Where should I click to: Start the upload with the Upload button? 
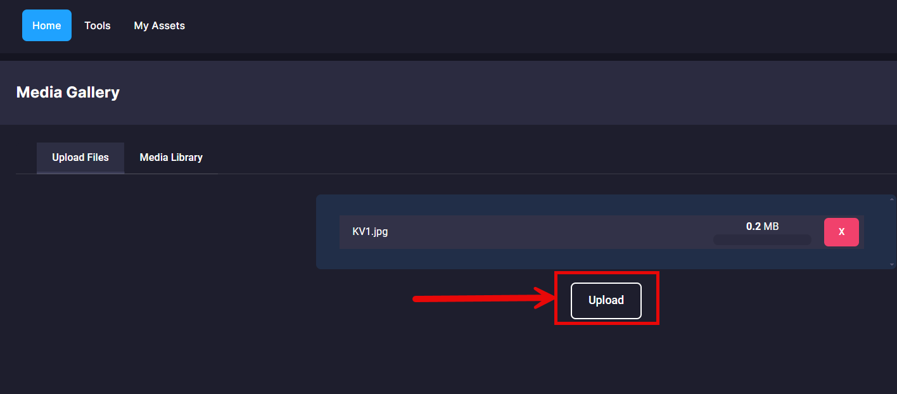tap(606, 300)
